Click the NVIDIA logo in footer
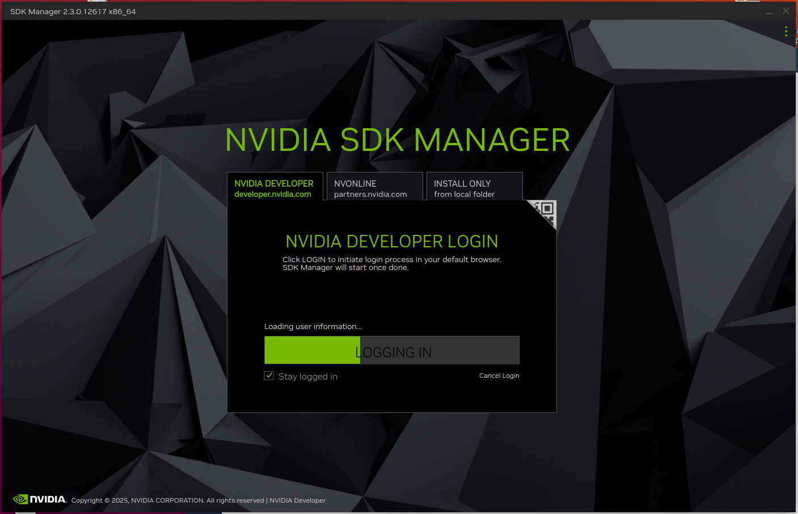The height and width of the screenshot is (514, 798). (40, 499)
